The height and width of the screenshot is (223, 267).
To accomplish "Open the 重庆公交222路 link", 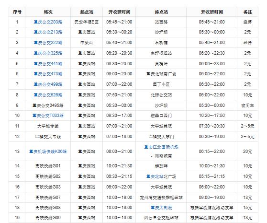I will point(48,43).
